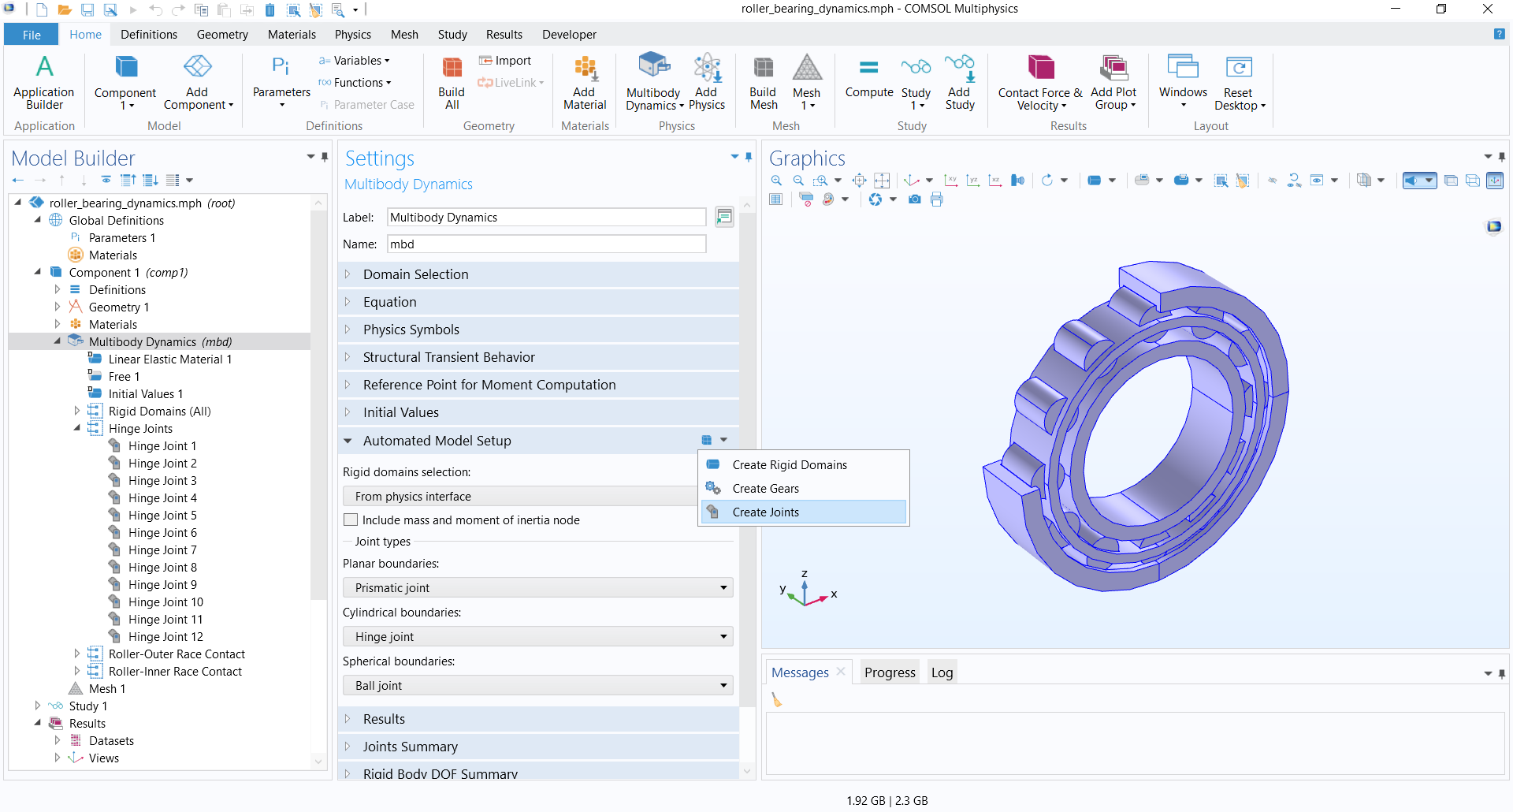Enable Include mass and moment of inertia node
Image resolution: width=1513 pixels, height=812 pixels.
click(351, 520)
